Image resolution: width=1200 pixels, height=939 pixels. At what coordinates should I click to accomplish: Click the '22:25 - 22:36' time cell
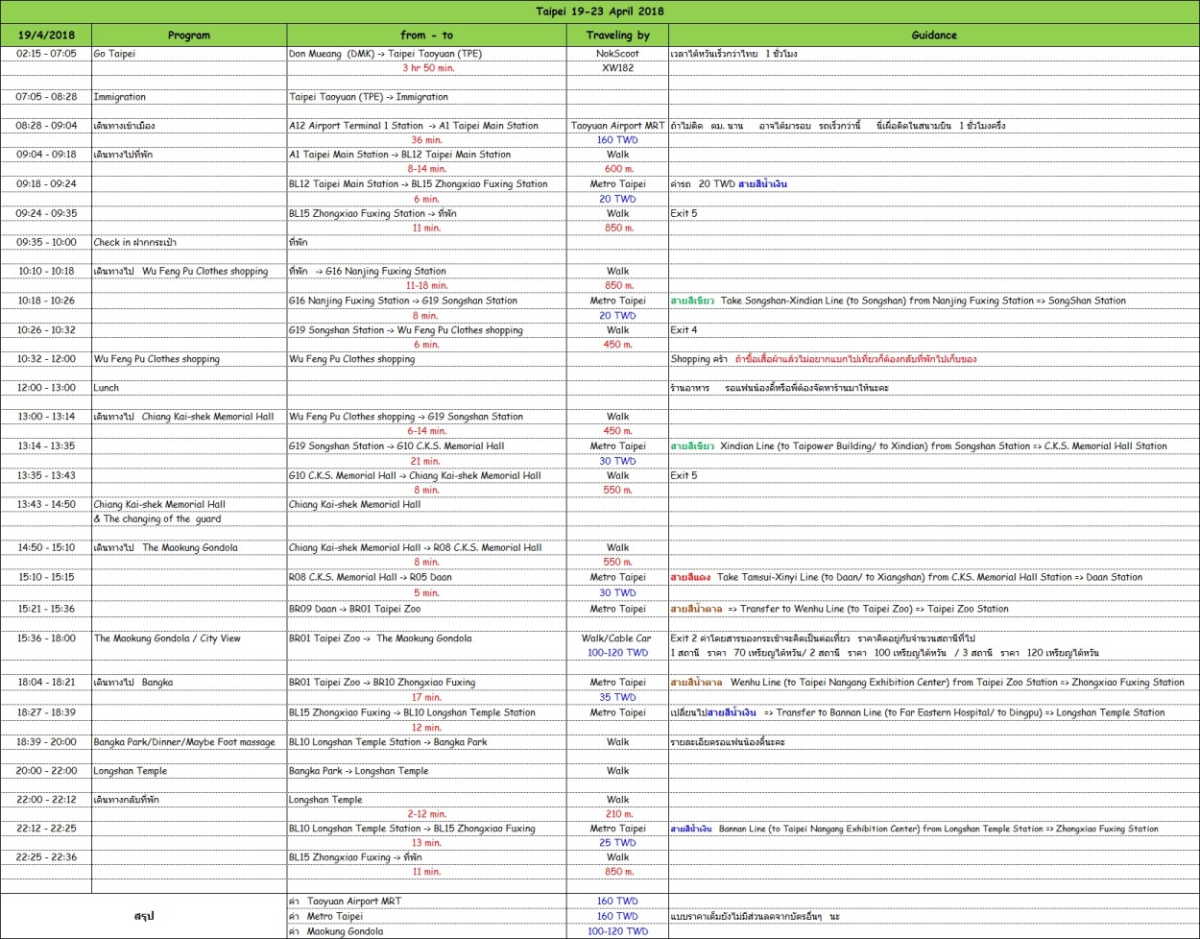(46, 857)
